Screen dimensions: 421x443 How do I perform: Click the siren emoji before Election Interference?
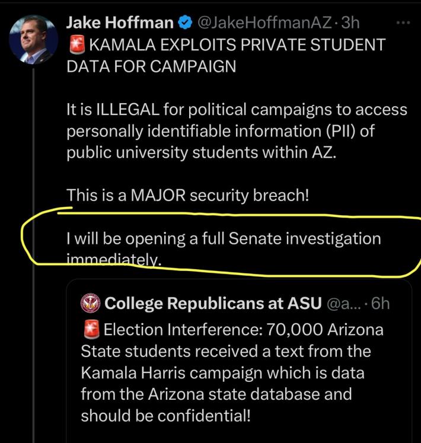click(90, 329)
